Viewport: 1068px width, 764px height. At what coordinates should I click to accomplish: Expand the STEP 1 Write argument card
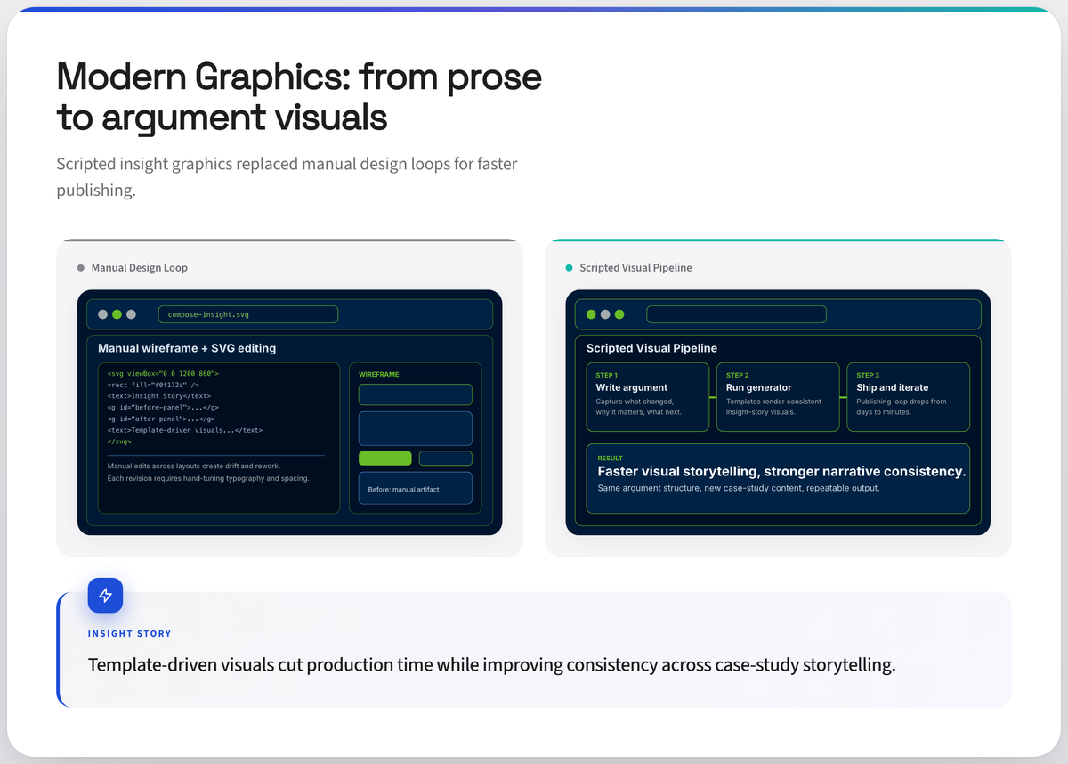point(647,396)
